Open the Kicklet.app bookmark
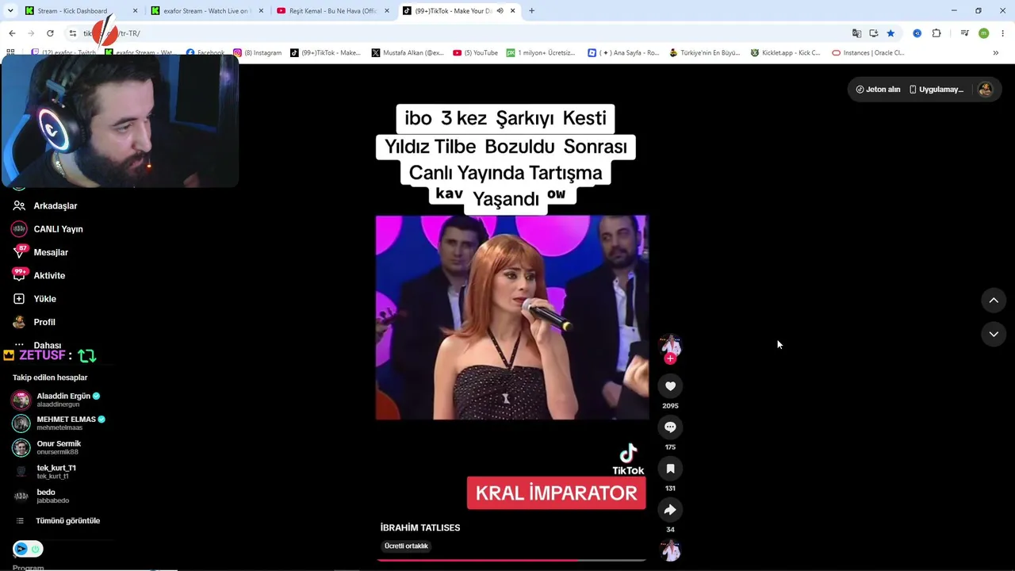This screenshot has width=1015, height=571. [x=785, y=53]
